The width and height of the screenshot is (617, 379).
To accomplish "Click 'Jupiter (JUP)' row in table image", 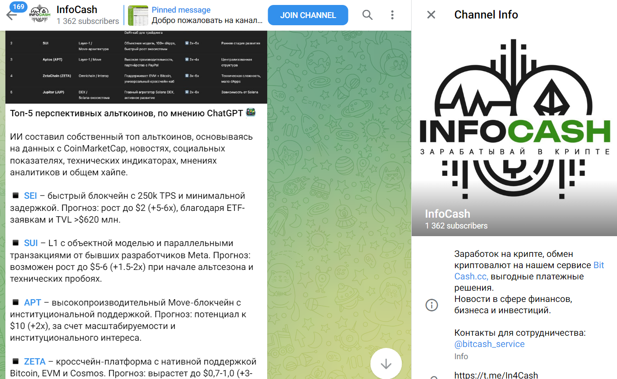I will (136, 95).
